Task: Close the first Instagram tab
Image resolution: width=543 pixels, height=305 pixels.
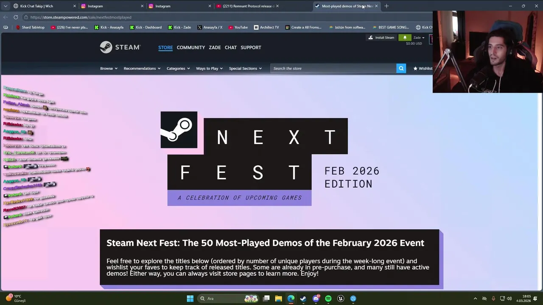Action: tap(142, 6)
